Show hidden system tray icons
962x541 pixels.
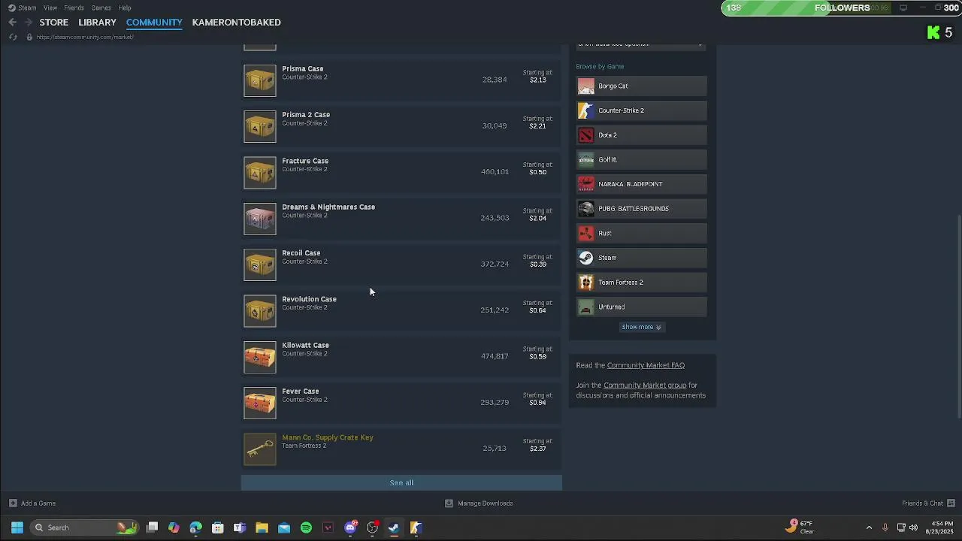(x=869, y=527)
